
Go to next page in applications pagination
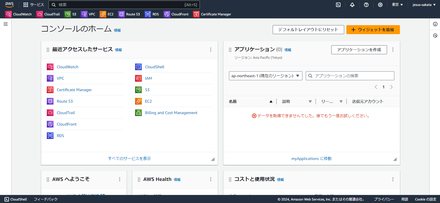392,87
